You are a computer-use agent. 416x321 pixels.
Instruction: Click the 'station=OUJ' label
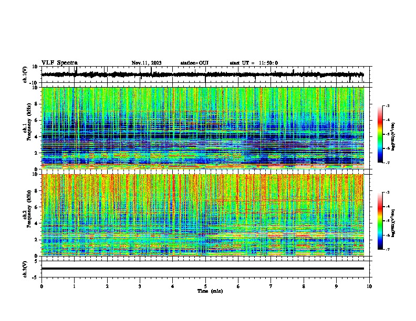pos(194,63)
